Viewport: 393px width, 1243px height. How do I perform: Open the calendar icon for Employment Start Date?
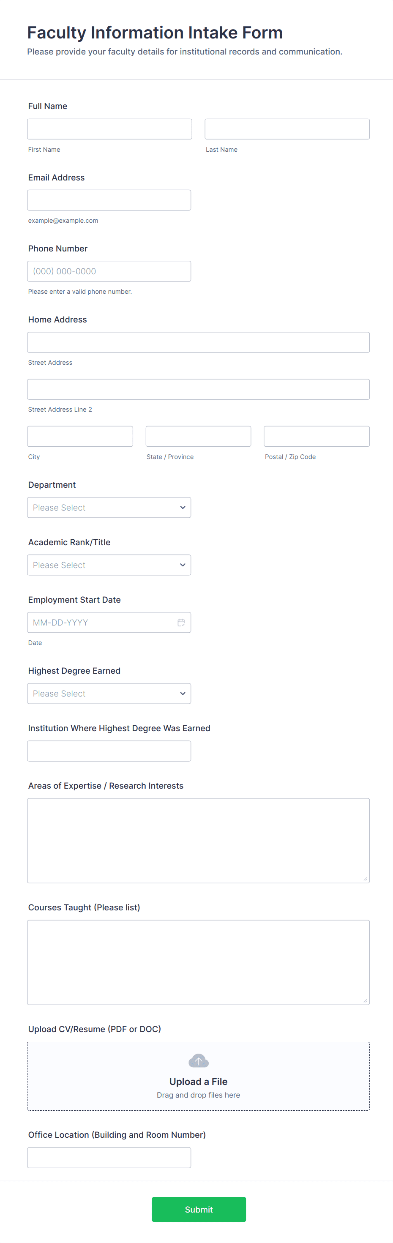click(x=181, y=623)
